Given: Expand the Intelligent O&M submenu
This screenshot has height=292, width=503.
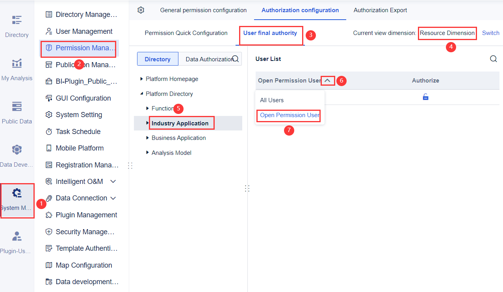Looking at the screenshot, I should (113, 181).
